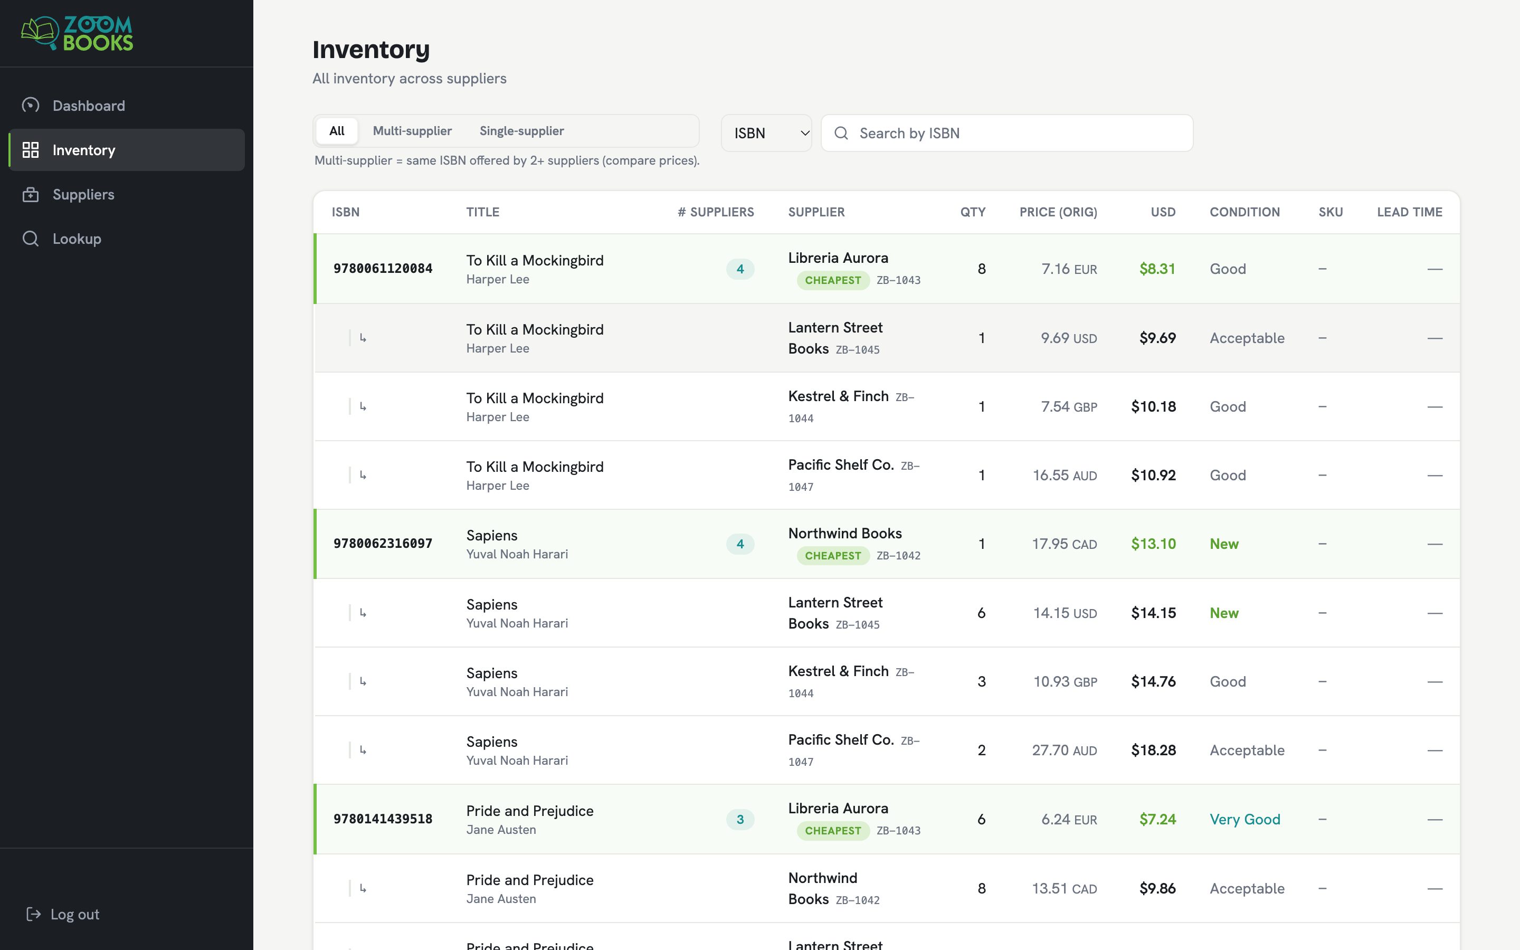Click the # SUPPLIERS column header
The image size is (1520, 950).
716,212
